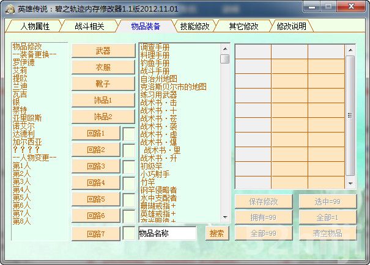Go to the 技能修改 tab
The width and height of the screenshot is (370, 265).
click(x=194, y=26)
